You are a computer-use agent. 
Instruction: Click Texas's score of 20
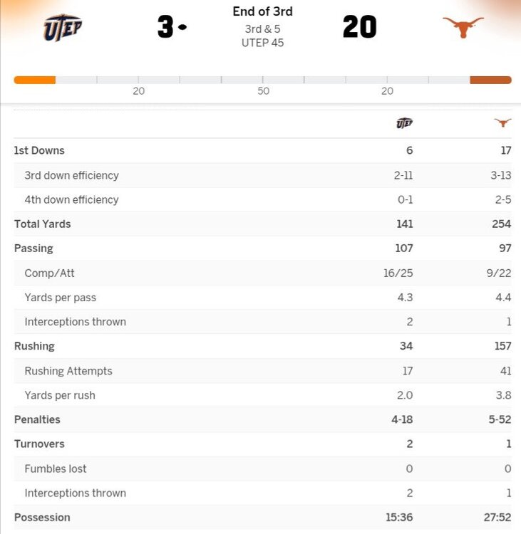tap(359, 28)
